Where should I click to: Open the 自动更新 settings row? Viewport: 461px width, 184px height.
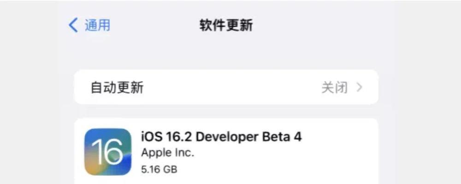point(226,87)
